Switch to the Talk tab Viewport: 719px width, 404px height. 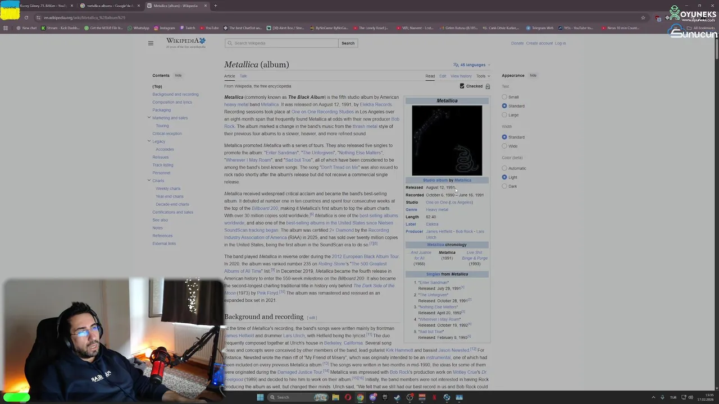tap(243, 76)
